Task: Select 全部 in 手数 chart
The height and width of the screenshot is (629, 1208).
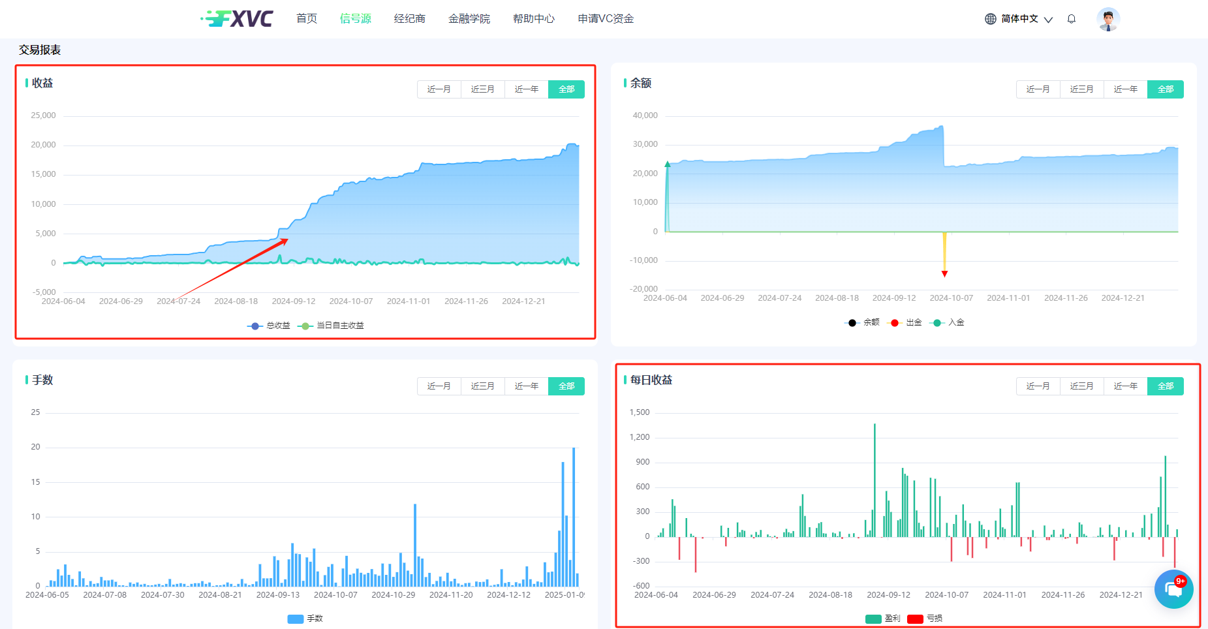Action: coord(566,386)
